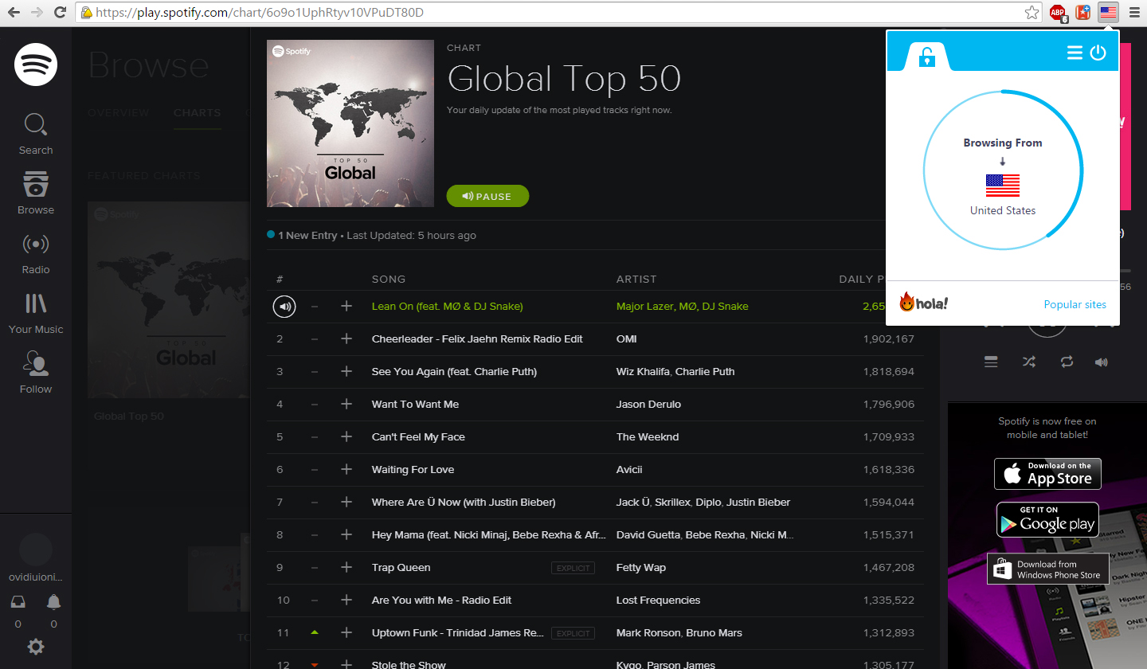Click the Spotify logo in sidebar
This screenshot has height=669, width=1147.
(x=36, y=65)
